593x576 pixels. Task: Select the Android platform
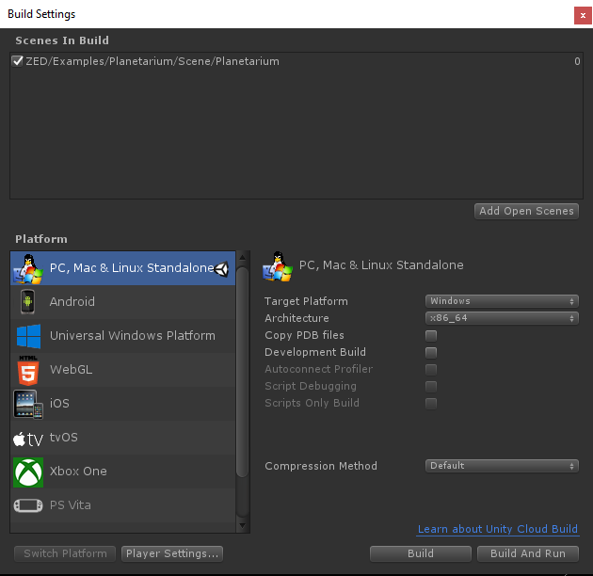coord(123,302)
